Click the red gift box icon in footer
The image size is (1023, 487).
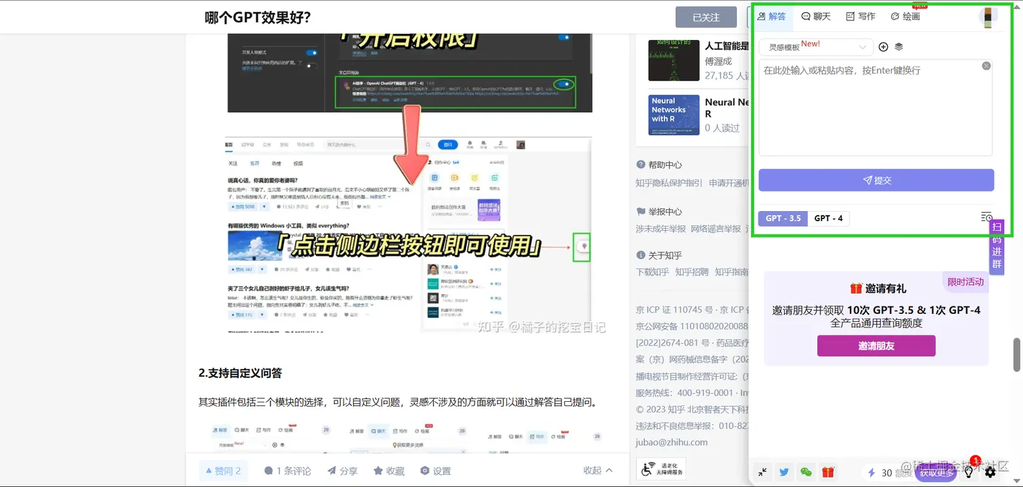point(828,472)
